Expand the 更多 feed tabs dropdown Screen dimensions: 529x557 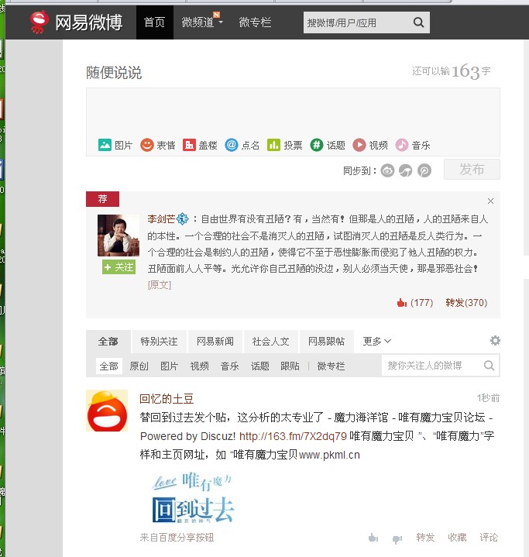(x=377, y=341)
